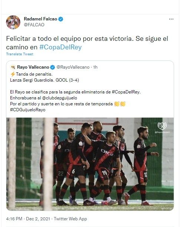Open the team celebration photo
Viewport: 180px width, 227px height.
point(90,164)
